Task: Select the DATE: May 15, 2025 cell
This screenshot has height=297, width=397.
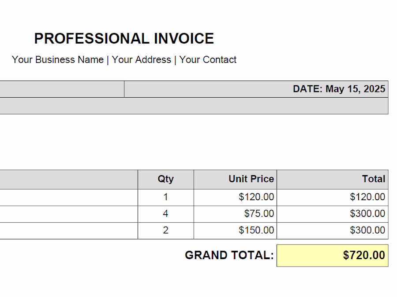Action: [x=256, y=89]
